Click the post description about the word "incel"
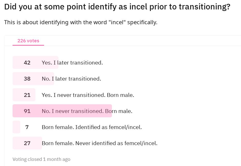This screenshot has width=241, height=166. coord(81,22)
